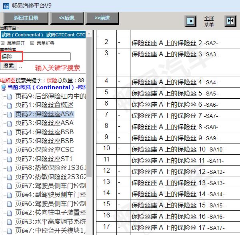Select 页码2:保险丝座ASA entry
The image size is (240, 235).
(44, 114)
